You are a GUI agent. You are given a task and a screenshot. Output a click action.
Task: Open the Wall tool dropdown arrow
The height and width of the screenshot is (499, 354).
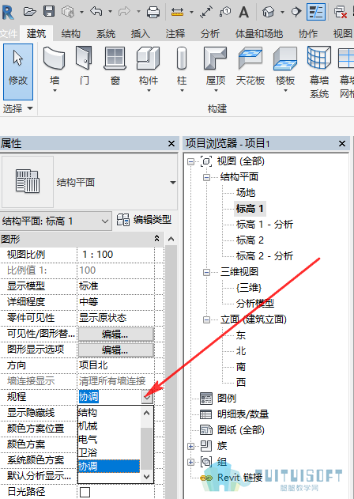tap(55, 91)
